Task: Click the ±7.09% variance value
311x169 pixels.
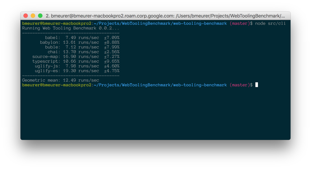Action: click(112, 38)
